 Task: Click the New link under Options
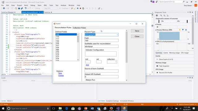[x=60, y=73]
